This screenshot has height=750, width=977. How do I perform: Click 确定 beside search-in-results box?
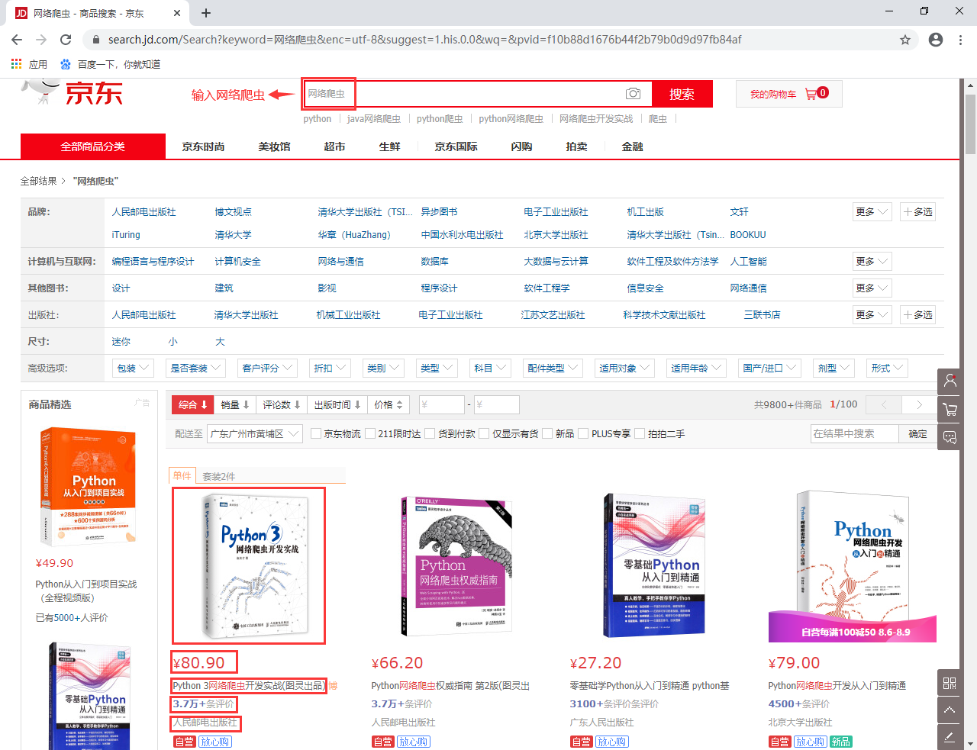tap(917, 433)
